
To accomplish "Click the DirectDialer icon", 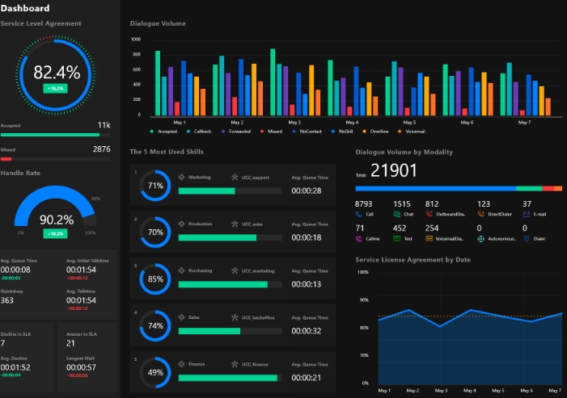I will tap(481, 214).
